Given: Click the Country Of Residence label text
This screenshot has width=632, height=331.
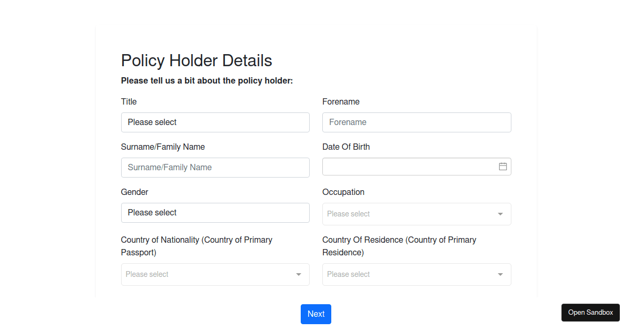Looking at the screenshot, I should coord(399,246).
